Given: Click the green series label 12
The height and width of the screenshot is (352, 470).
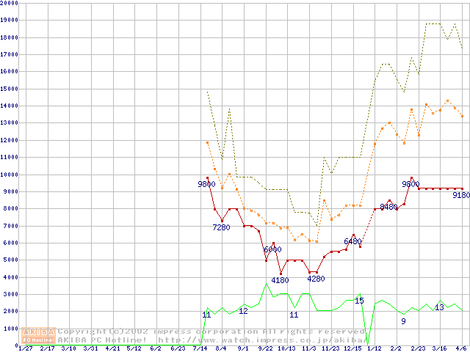Looking at the screenshot, I should pyautogui.click(x=243, y=311).
